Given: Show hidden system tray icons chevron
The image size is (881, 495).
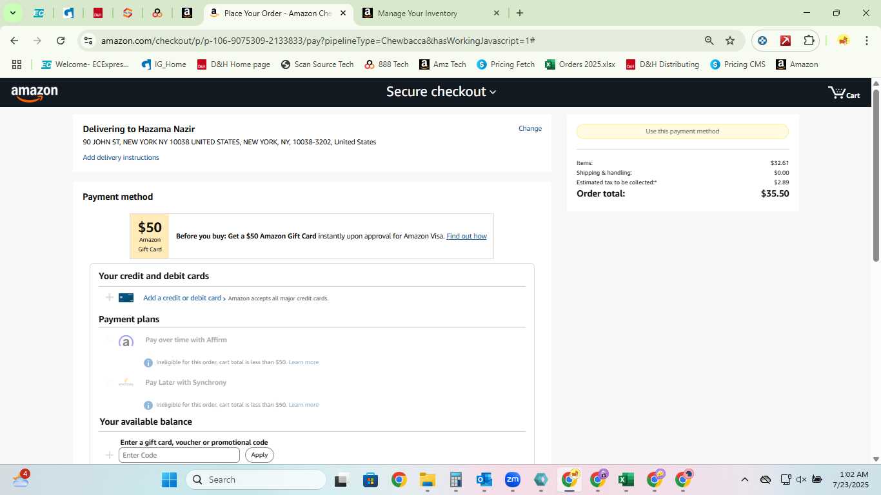Looking at the screenshot, I should pos(745,480).
